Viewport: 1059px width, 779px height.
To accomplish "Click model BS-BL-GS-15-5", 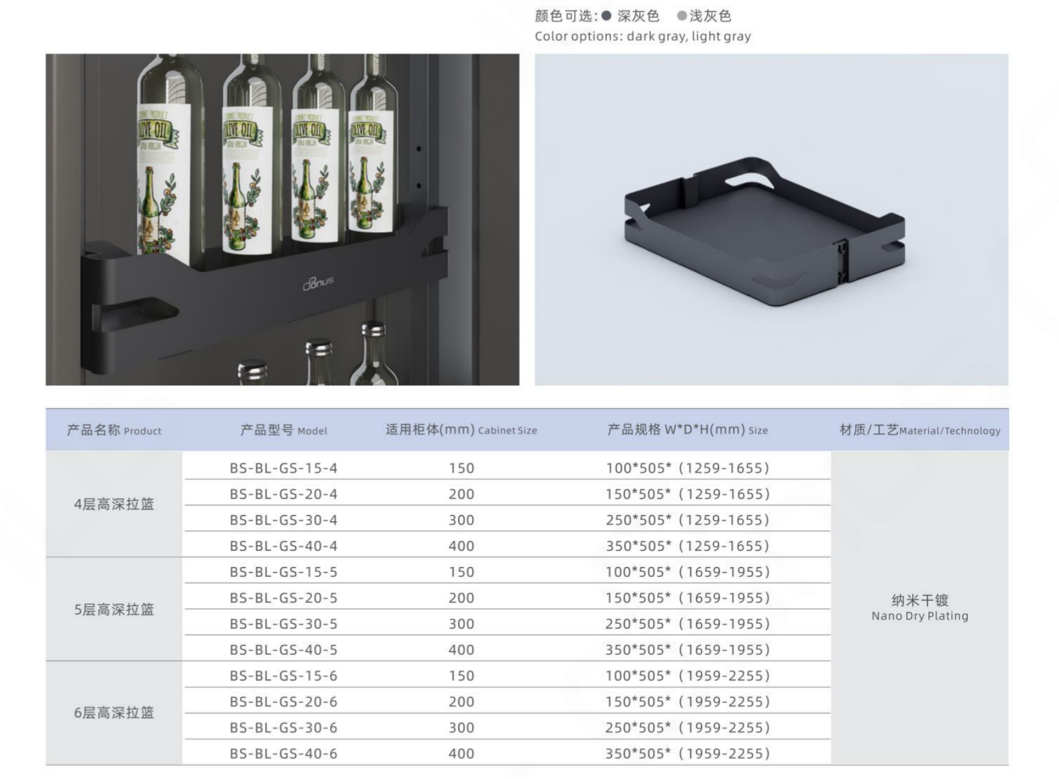I will pos(284,572).
